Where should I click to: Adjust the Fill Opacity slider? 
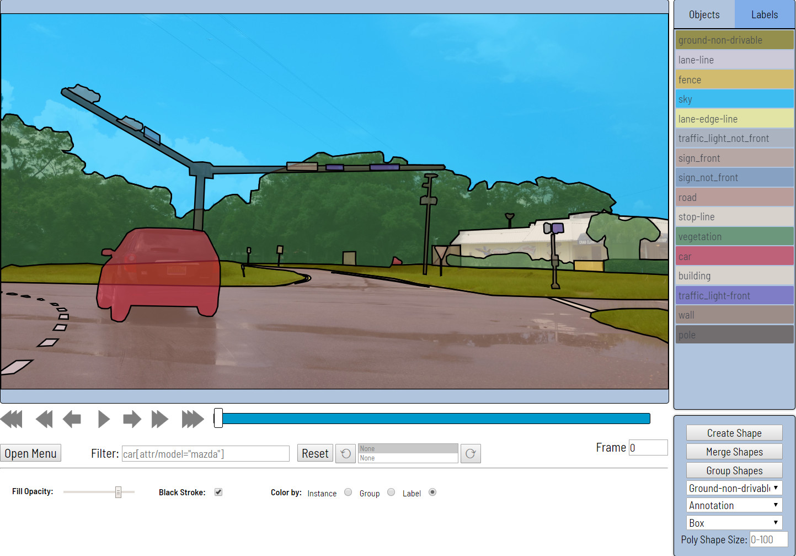119,491
